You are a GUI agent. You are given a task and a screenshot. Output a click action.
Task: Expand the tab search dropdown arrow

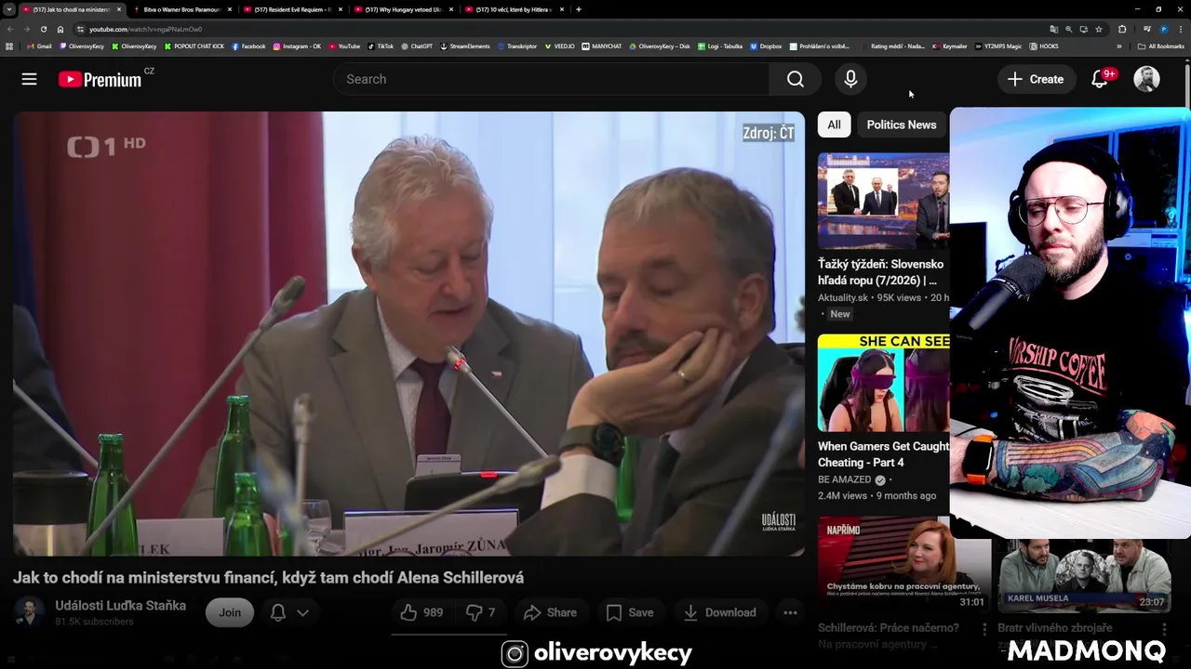9,9
